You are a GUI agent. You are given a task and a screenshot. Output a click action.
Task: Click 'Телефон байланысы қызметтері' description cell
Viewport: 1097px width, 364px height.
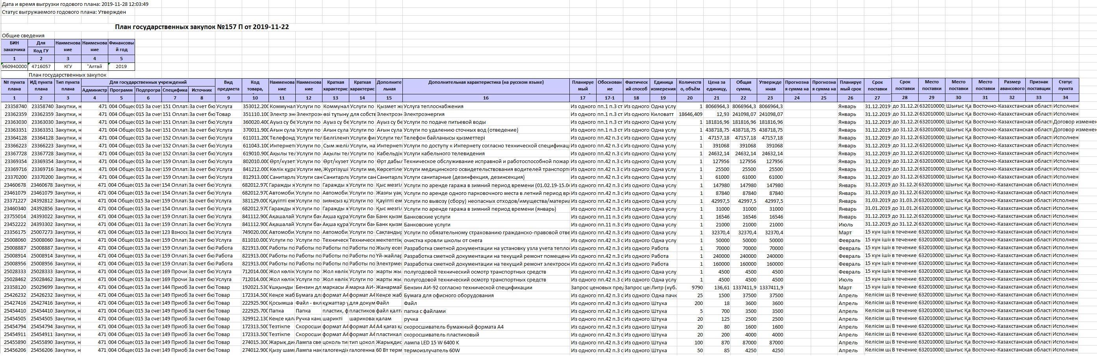click(x=486, y=138)
